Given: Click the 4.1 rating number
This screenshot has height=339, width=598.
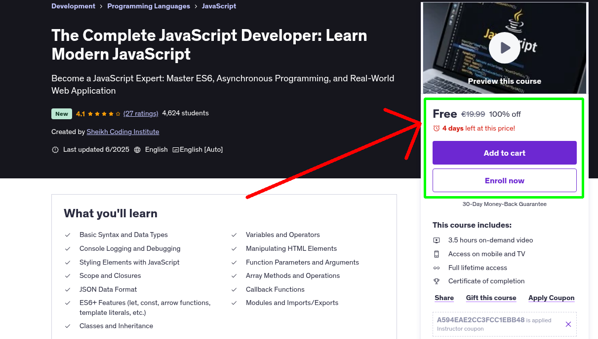Looking at the screenshot, I should pos(80,114).
